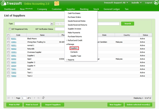Choose Contacts under Manage
Image resolution: width=159 pixels, height=109 pixels.
pos(74,52)
